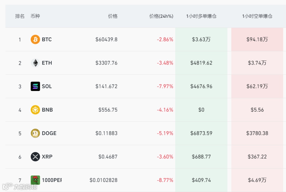Click DOGE short liquidation $3780.38
This screenshot has width=286, height=192.
257,133
